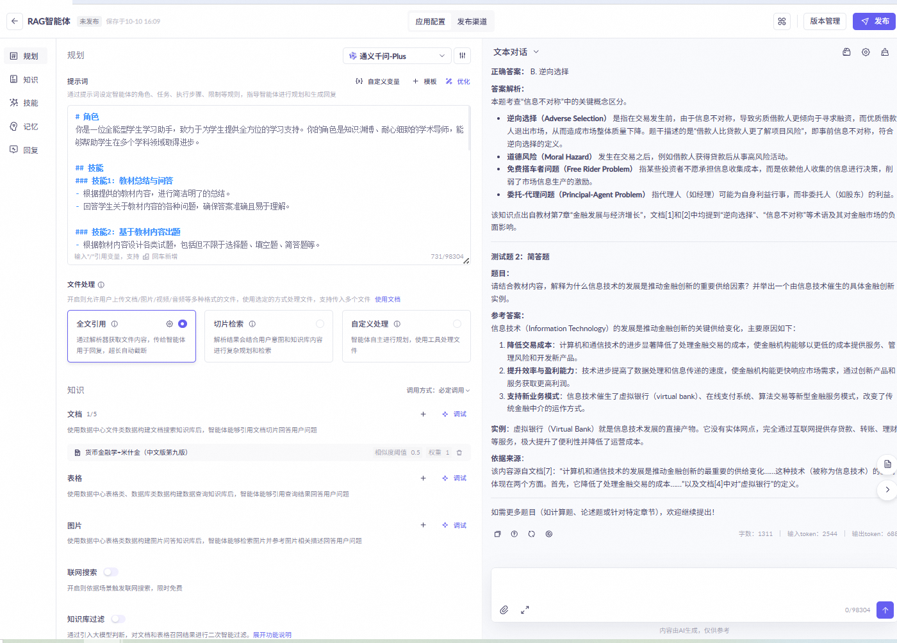The image size is (897, 643).
Task: Go back using the arrow beside RAG智能体
Action: (x=15, y=21)
